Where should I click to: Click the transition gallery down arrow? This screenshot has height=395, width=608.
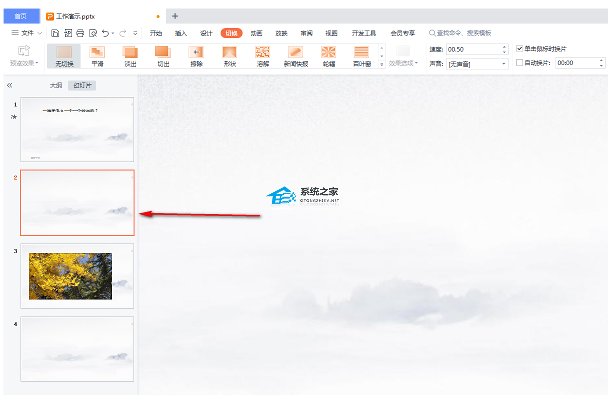(x=382, y=56)
